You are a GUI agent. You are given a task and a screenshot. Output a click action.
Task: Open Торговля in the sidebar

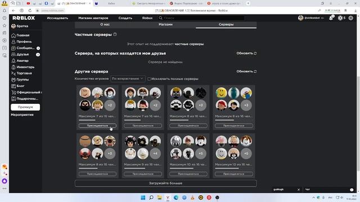click(x=21, y=74)
